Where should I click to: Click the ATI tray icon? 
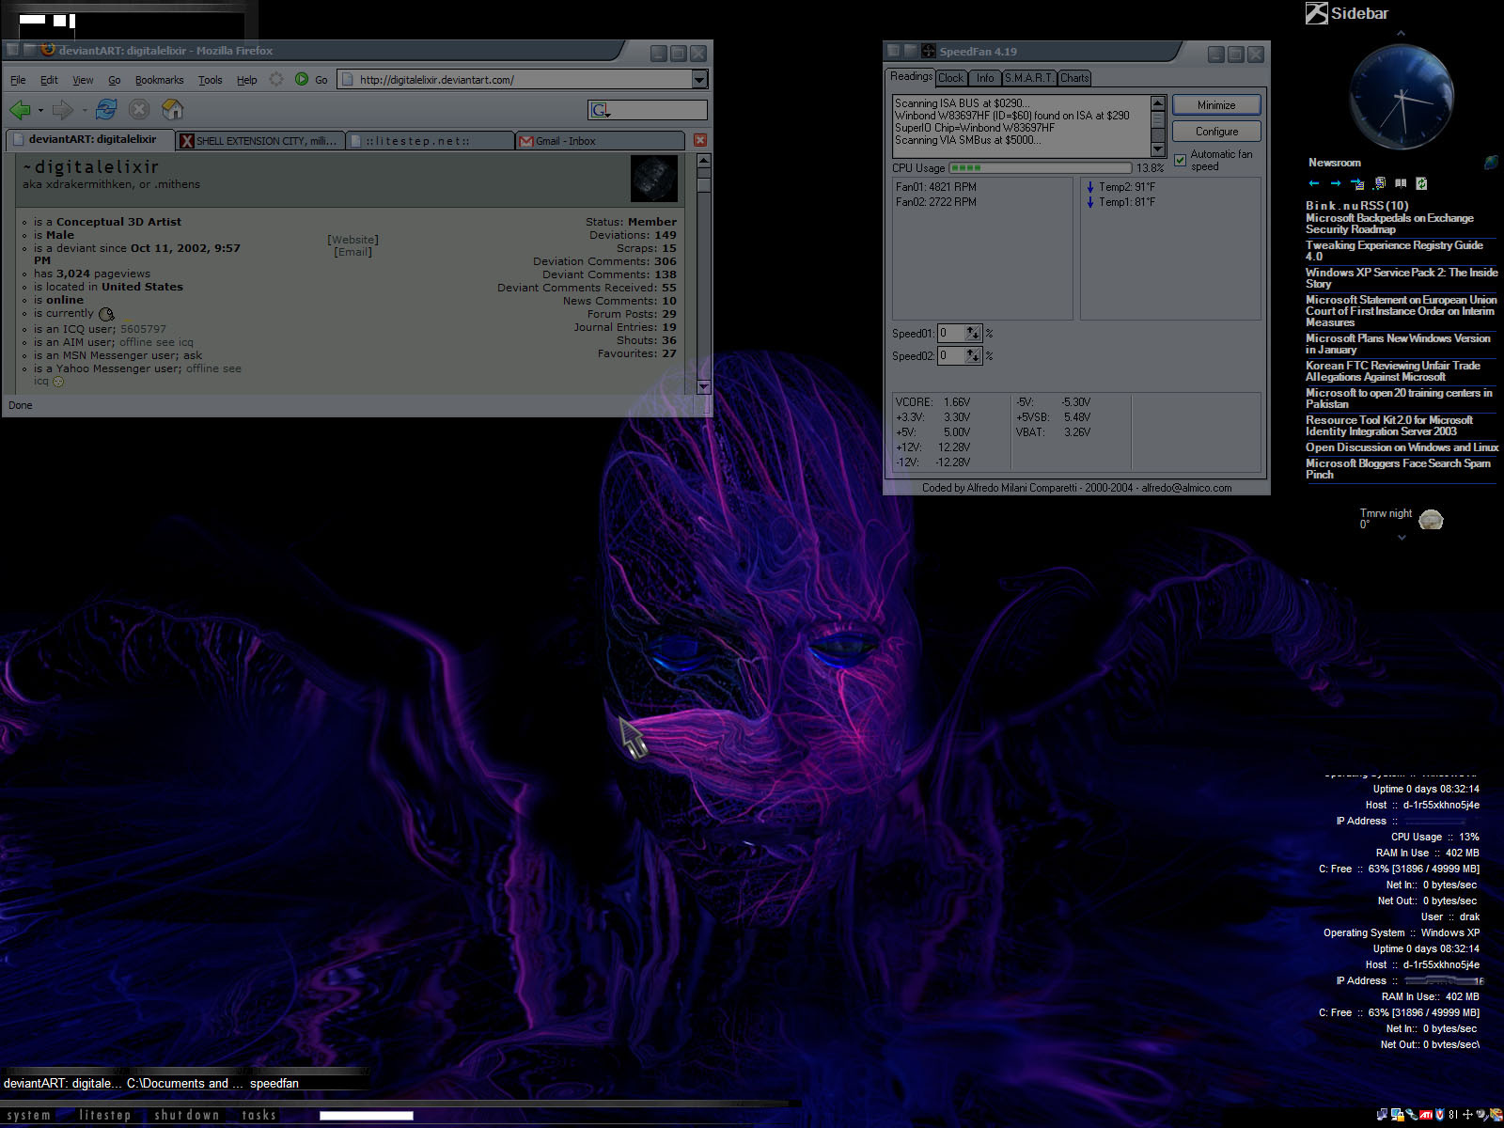(1425, 1115)
